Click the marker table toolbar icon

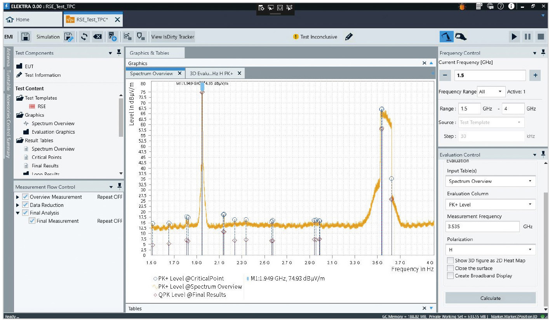point(141,37)
